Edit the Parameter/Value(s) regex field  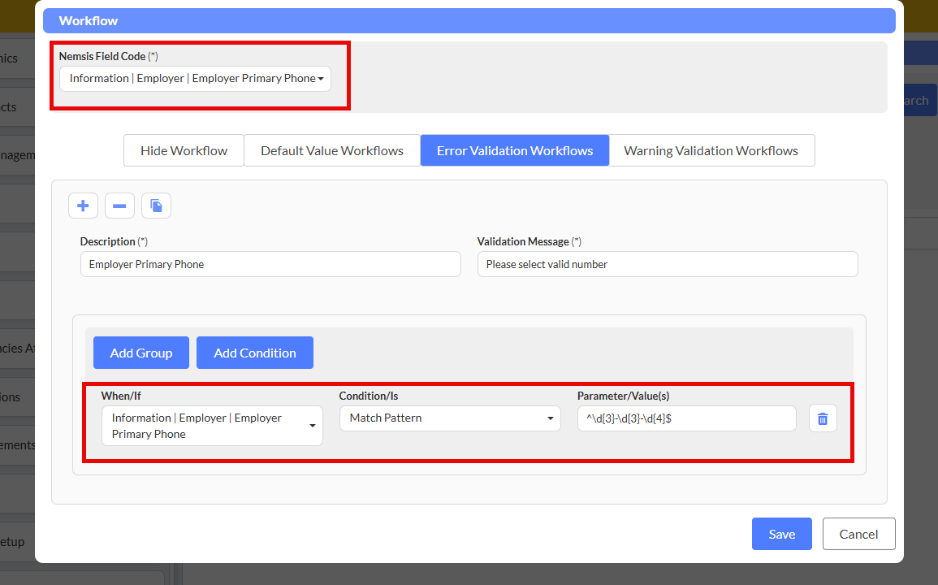686,418
